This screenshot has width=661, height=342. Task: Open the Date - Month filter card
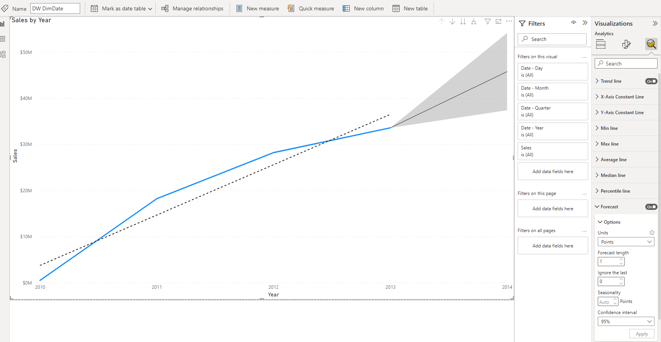(552, 92)
